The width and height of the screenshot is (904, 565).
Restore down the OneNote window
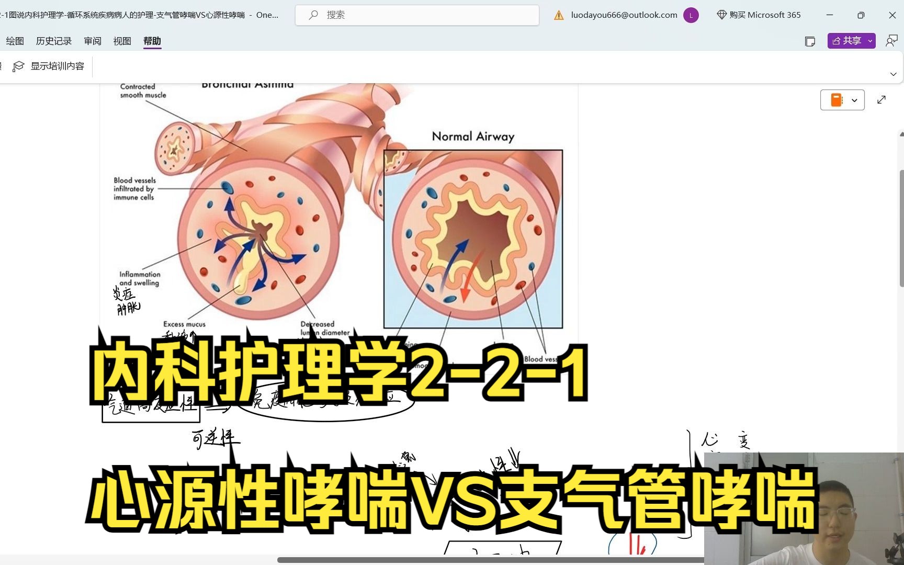click(x=861, y=15)
